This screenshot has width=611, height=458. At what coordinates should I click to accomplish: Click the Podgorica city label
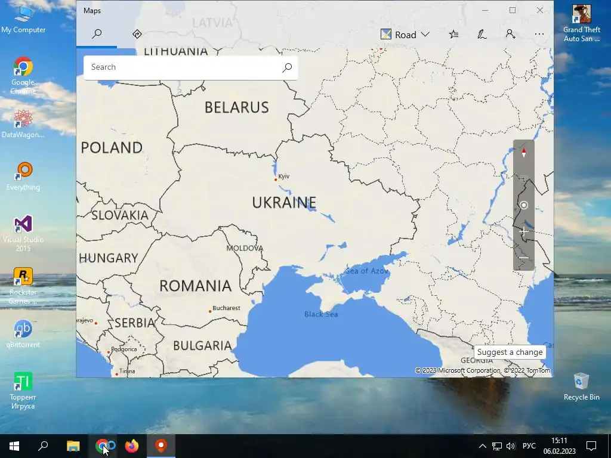(124, 349)
